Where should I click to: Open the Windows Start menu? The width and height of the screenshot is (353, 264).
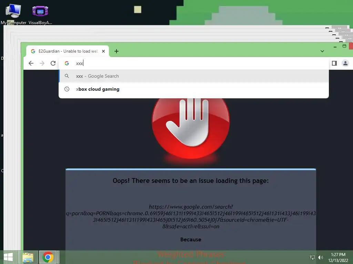tap(8, 257)
